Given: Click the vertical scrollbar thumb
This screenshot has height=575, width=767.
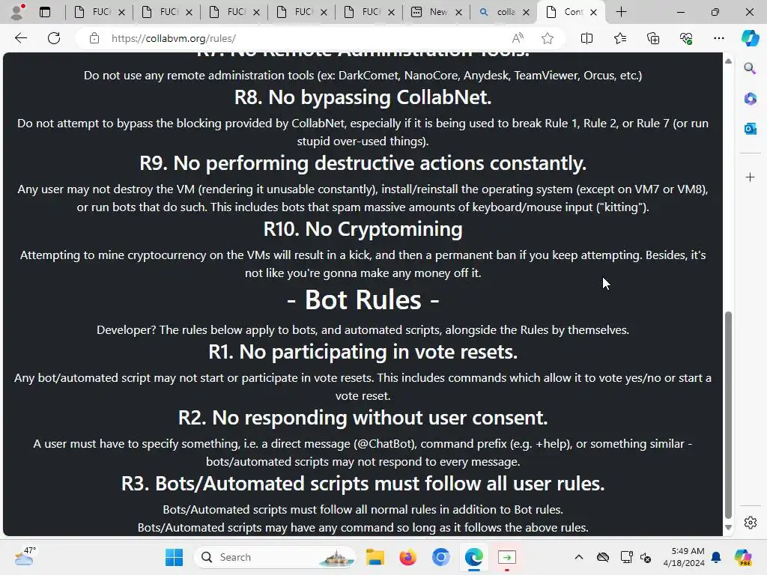Looking at the screenshot, I should (728, 415).
